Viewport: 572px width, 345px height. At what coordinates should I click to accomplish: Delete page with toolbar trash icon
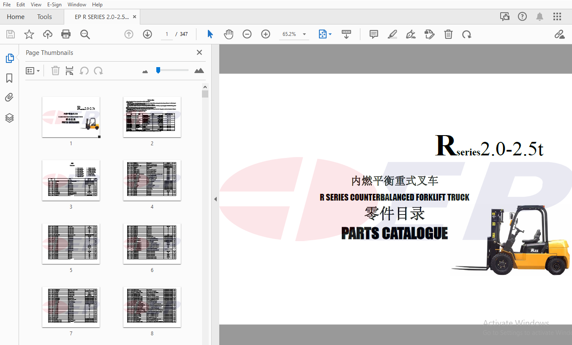click(x=448, y=34)
